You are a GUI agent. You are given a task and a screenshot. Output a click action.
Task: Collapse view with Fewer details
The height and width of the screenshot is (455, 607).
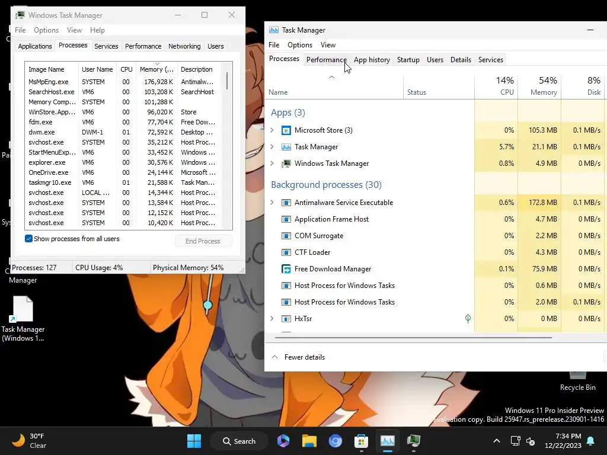298,357
